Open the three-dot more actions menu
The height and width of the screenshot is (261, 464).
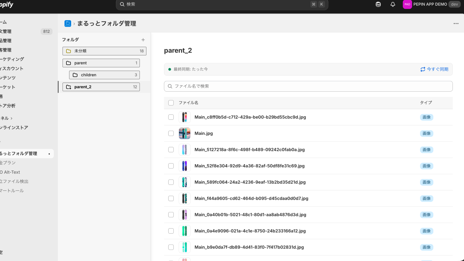tap(456, 23)
